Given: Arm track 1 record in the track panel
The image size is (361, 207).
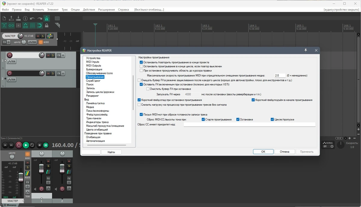Looking at the screenshot, I should (x=10, y=55).
